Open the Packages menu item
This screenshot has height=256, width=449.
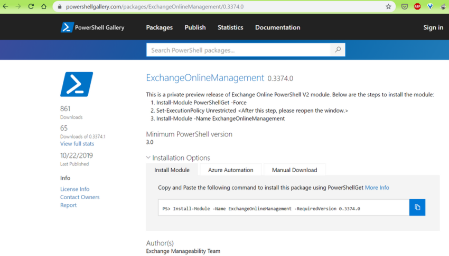coord(159,27)
